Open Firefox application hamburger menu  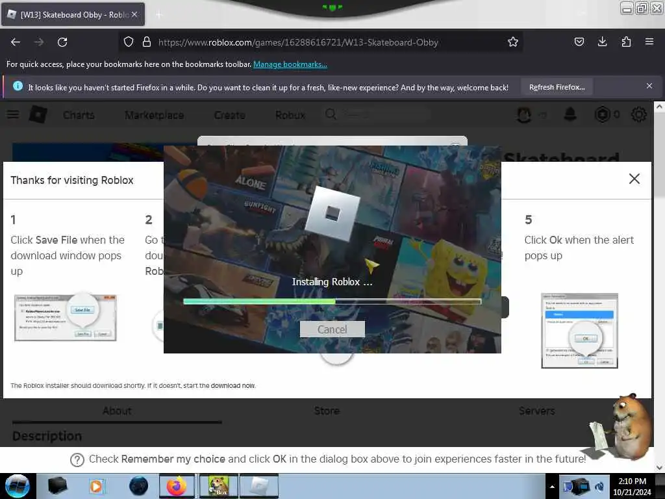(649, 42)
